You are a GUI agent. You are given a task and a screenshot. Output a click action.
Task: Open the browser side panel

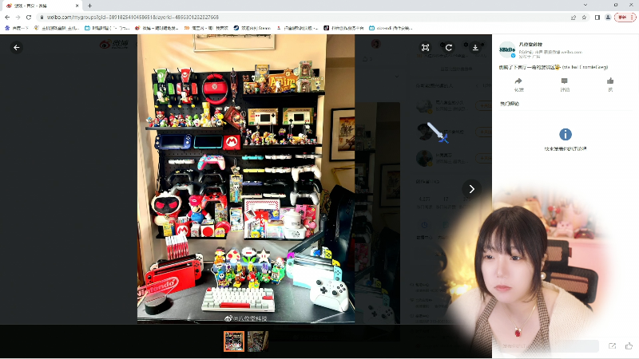(597, 17)
